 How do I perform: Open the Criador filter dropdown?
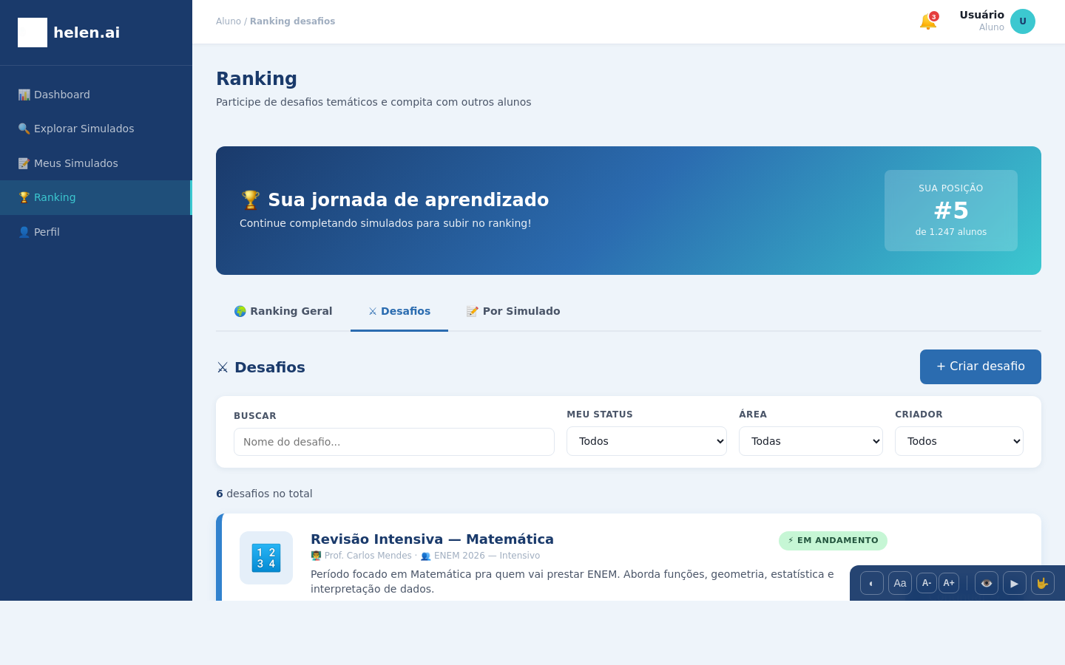[958, 441]
